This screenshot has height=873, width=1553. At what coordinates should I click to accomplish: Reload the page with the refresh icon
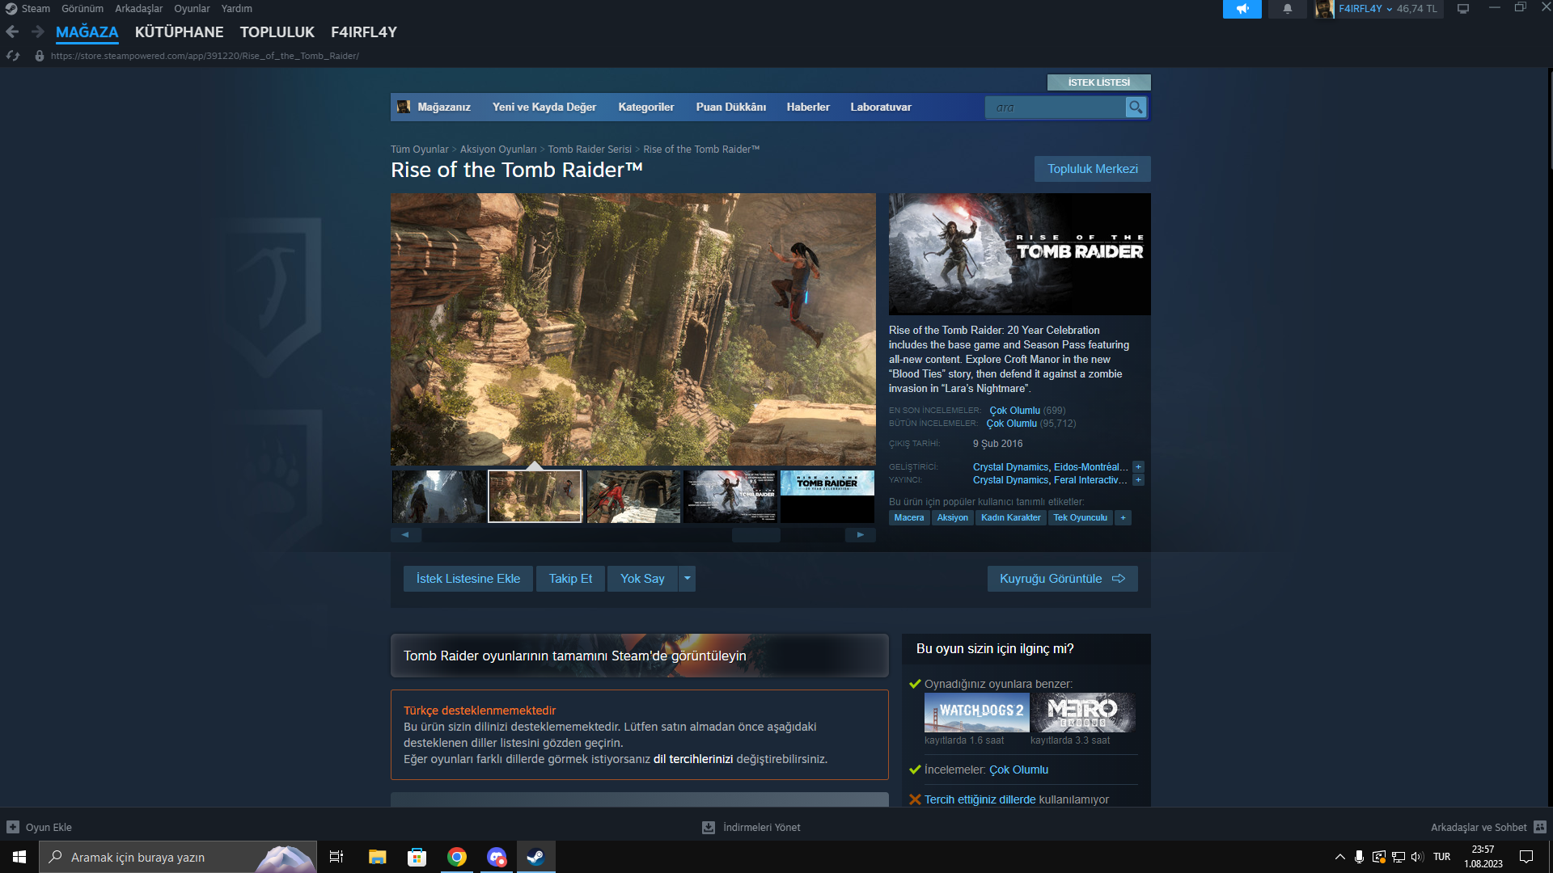[x=13, y=56]
